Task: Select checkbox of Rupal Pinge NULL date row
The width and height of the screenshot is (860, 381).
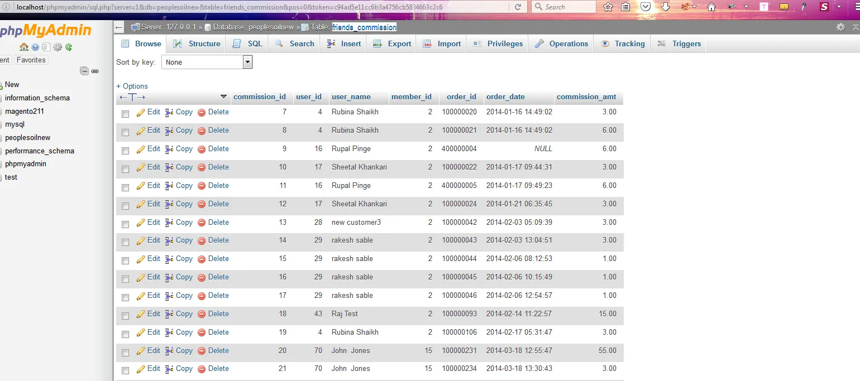Action: point(125,150)
